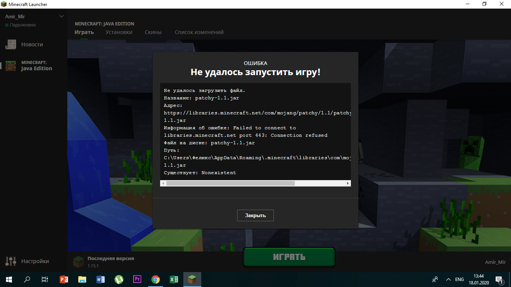Close the error dialog with Закрыть

pyautogui.click(x=255, y=215)
